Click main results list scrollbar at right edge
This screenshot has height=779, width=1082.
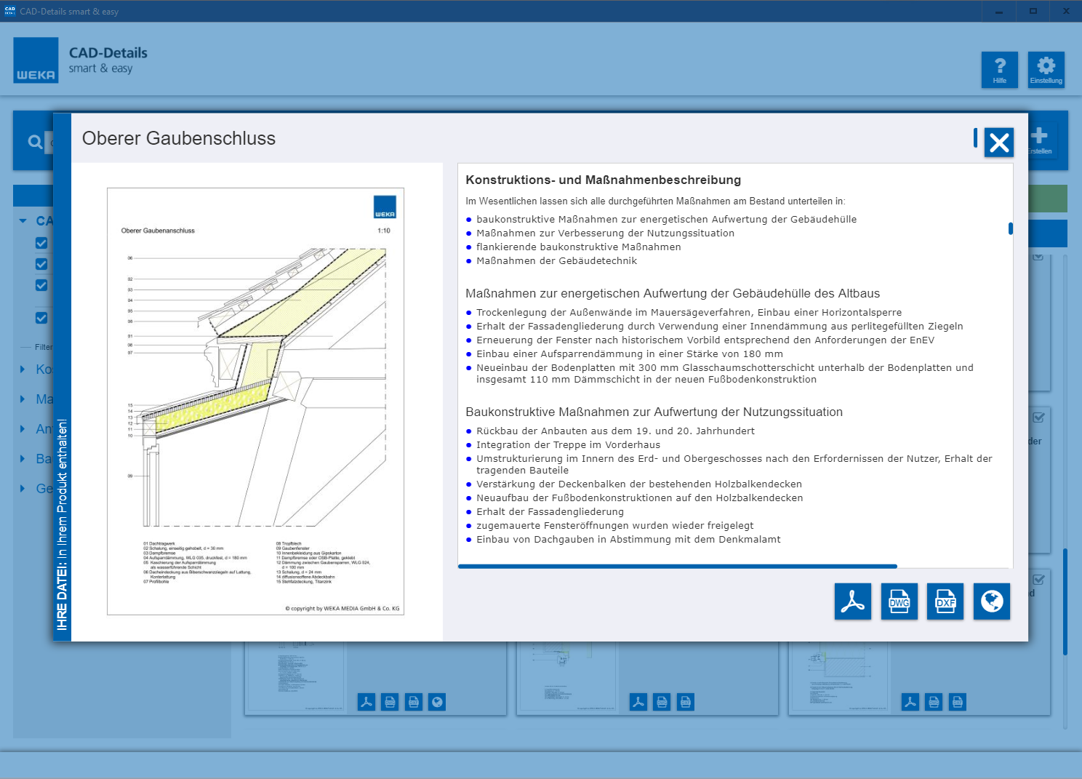click(x=1065, y=602)
